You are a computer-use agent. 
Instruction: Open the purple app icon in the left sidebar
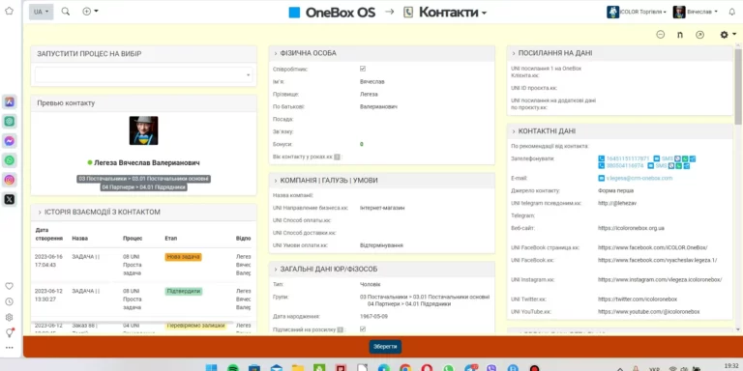point(10,101)
